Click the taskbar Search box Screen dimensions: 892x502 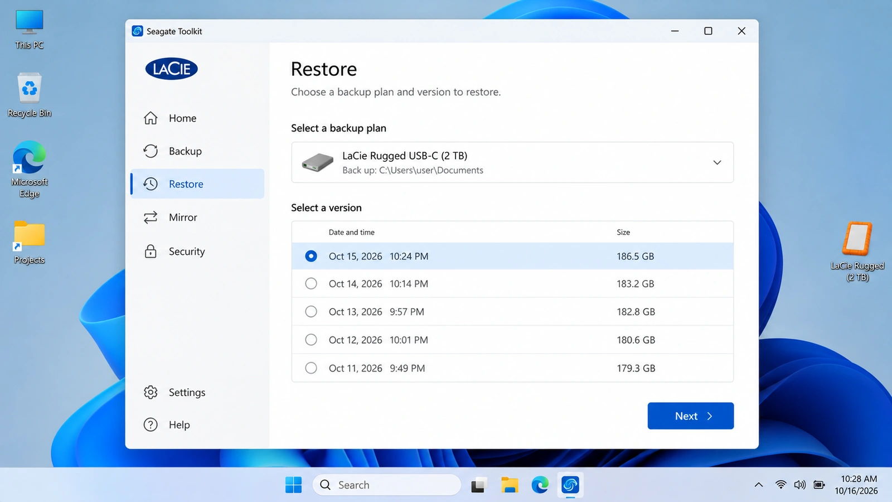[x=387, y=485]
